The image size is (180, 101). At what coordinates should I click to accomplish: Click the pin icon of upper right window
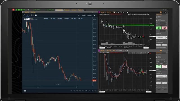pyautogui.click(x=163, y=12)
